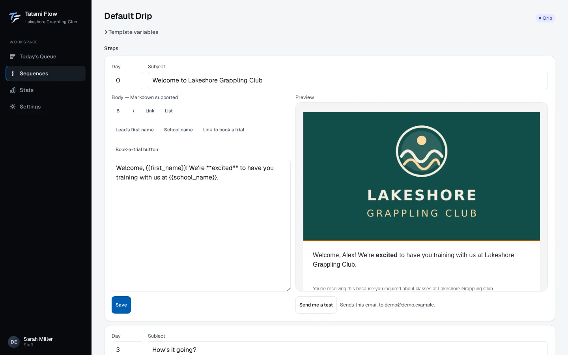Image resolution: width=568 pixels, height=355 pixels.
Task: Click the Sequences sidebar icon
Action: pyautogui.click(x=13, y=73)
